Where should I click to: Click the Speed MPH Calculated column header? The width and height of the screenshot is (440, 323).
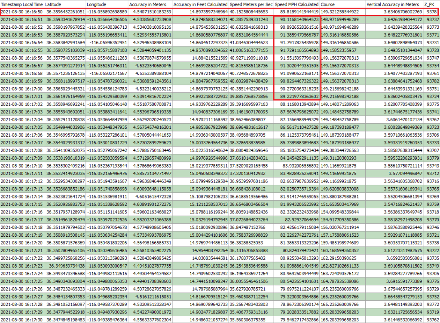tap(296, 4)
